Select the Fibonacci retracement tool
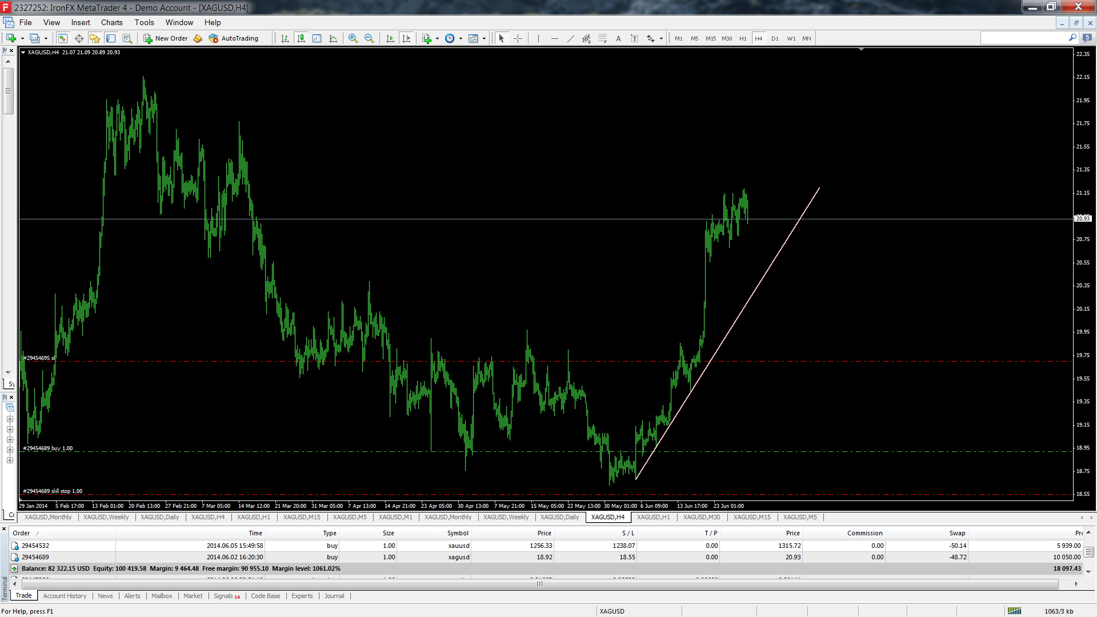1097x617 pixels. pos(602,38)
